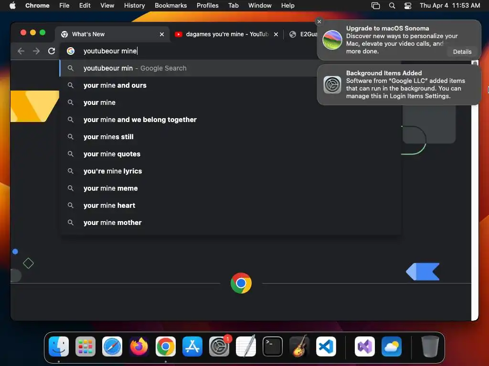Open GarageBand from the Dock

(x=299, y=346)
